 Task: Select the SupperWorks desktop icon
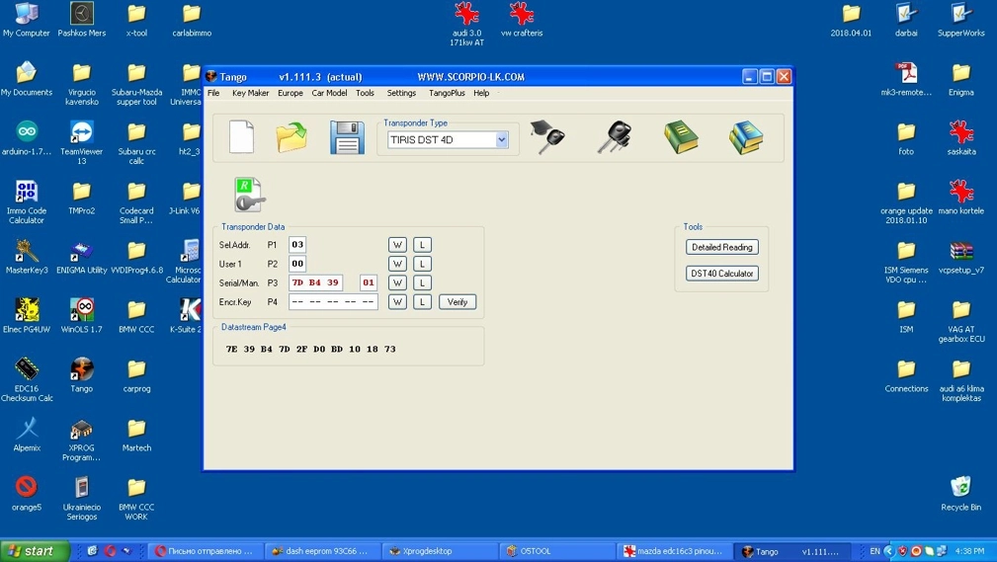click(x=960, y=20)
